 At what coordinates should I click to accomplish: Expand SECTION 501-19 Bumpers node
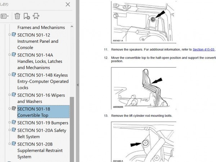point(9,122)
